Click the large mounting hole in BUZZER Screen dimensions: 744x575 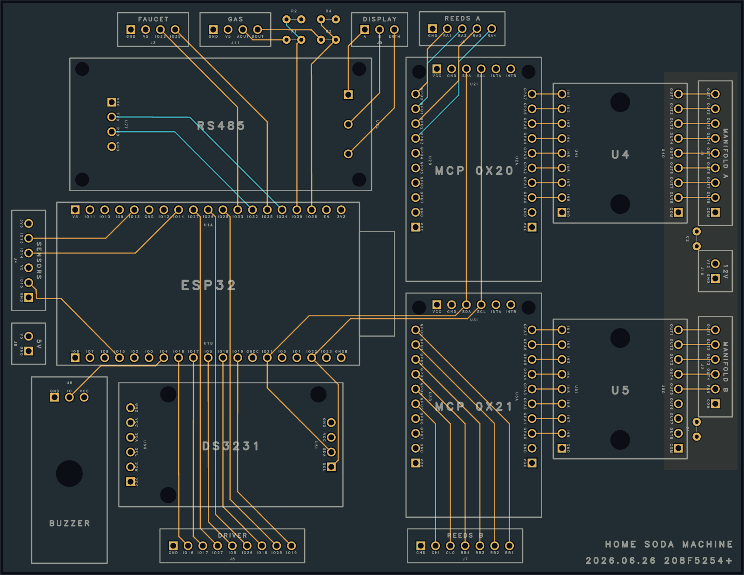[69, 474]
